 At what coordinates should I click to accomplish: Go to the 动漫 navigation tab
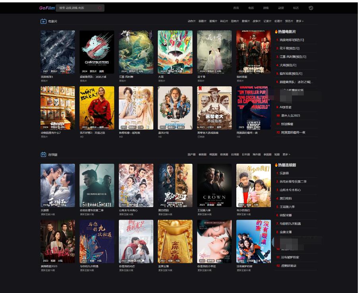point(281,8)
